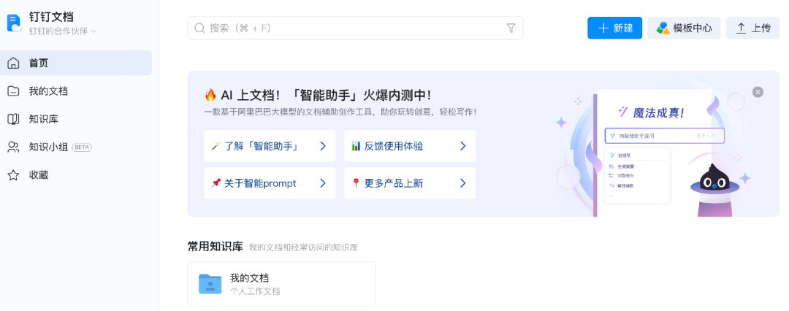This screenshot has height=311, width=789.
Task: Open the search filter funnel icon
Action: 511,28
